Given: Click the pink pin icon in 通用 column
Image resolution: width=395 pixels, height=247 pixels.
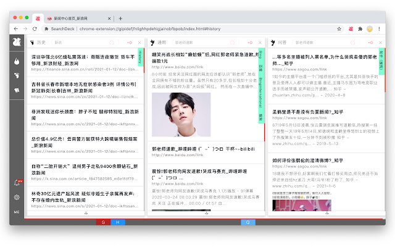Looking at the screenshot, I should 250,43.
